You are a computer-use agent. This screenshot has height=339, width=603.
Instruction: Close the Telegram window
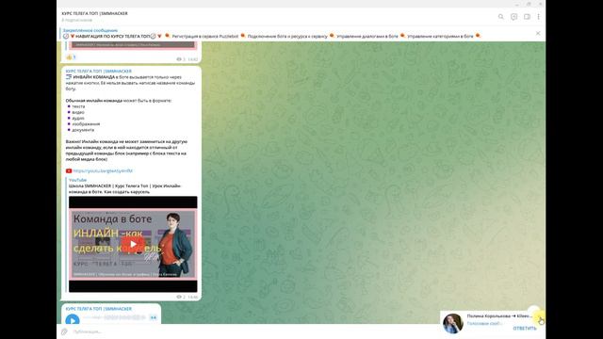[x=540, y=4]
